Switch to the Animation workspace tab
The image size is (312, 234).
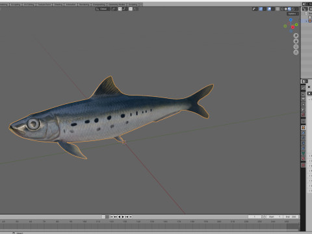pyautogui.click(x=71, y=5)
